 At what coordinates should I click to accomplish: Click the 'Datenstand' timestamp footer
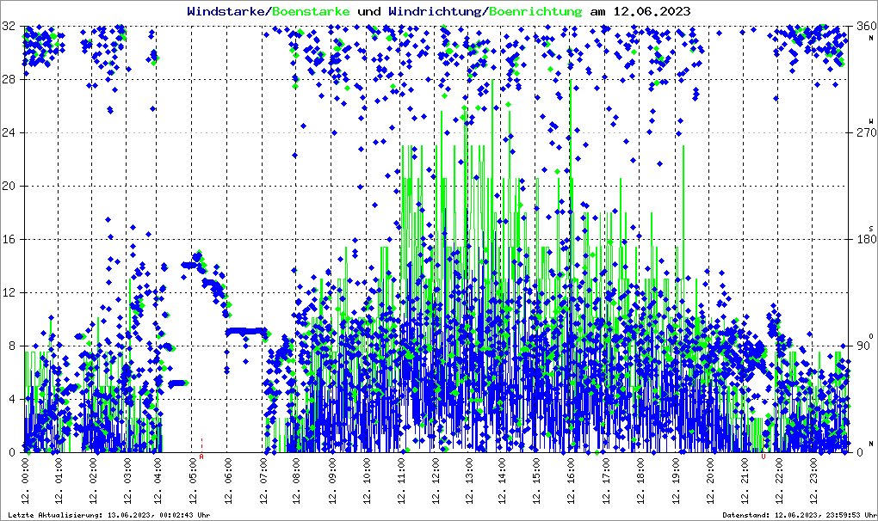coord(800,515)
